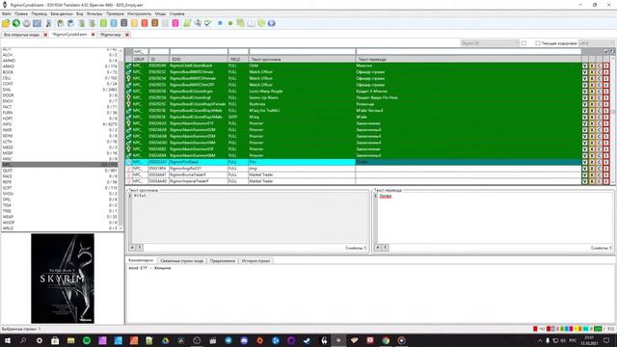The width and height of the screenshot is (617, 347).
Task: Click the red ! button in the Angi row
Action: 606,169
